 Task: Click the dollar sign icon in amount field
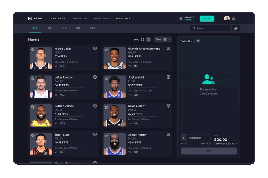point(183,138)
